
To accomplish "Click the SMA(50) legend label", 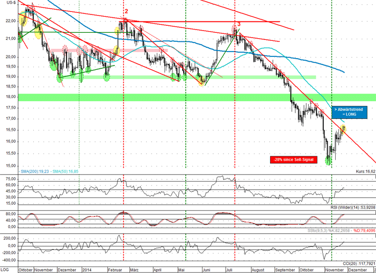I will point(65,171).
